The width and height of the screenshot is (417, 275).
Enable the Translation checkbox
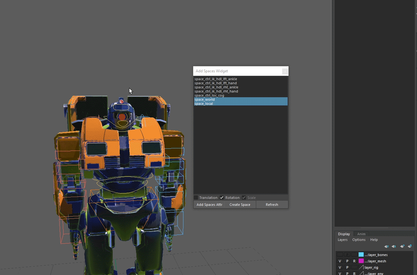pyautogui.click(x=196, y=198)
